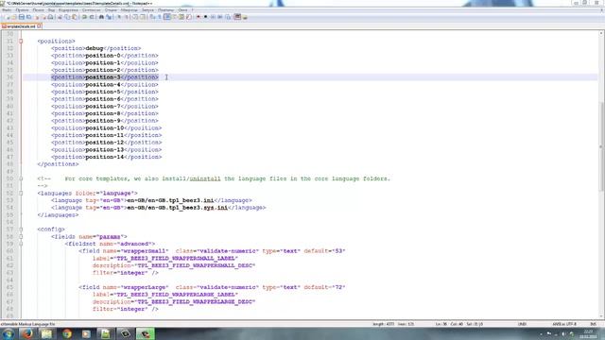Viewport: 605px width, 340px height.
Task: Click the save recorded macro icon
Action: click(228, 17)
